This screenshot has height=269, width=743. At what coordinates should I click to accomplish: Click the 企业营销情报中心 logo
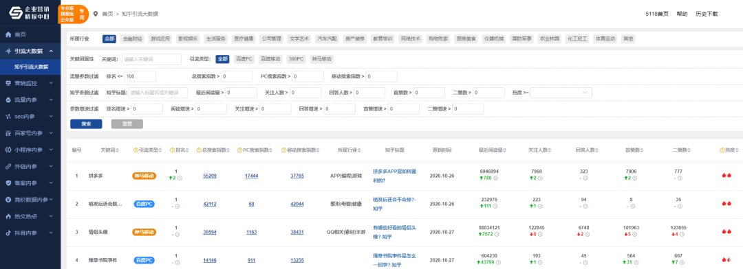coord(30,14)
